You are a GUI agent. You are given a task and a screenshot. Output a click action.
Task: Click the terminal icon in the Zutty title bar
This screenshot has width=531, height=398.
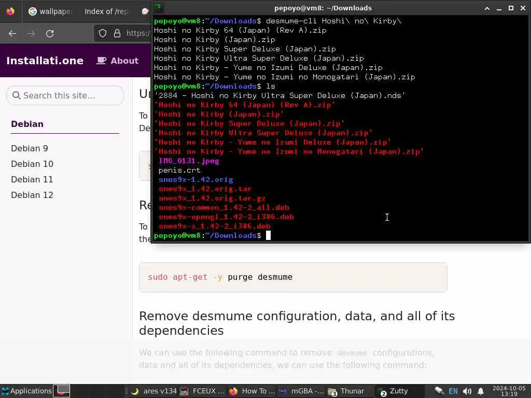[159, 7]
